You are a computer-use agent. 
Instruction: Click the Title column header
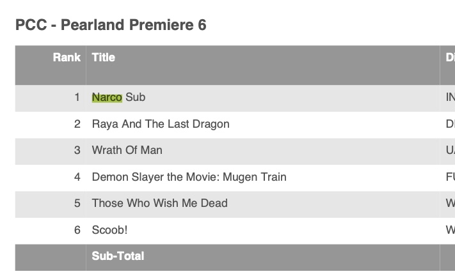point(103,57)
